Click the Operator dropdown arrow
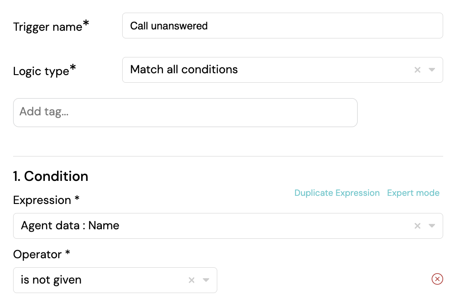The image size is (459, 303). [x=206, y=280]
